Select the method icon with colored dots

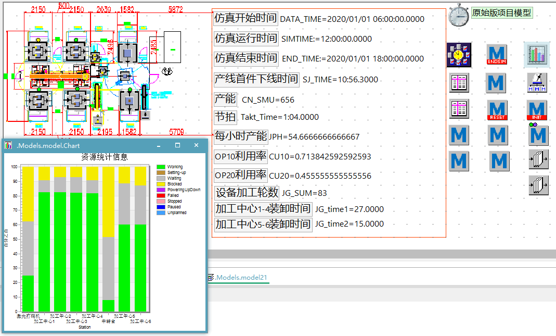[x=538, y=134]
